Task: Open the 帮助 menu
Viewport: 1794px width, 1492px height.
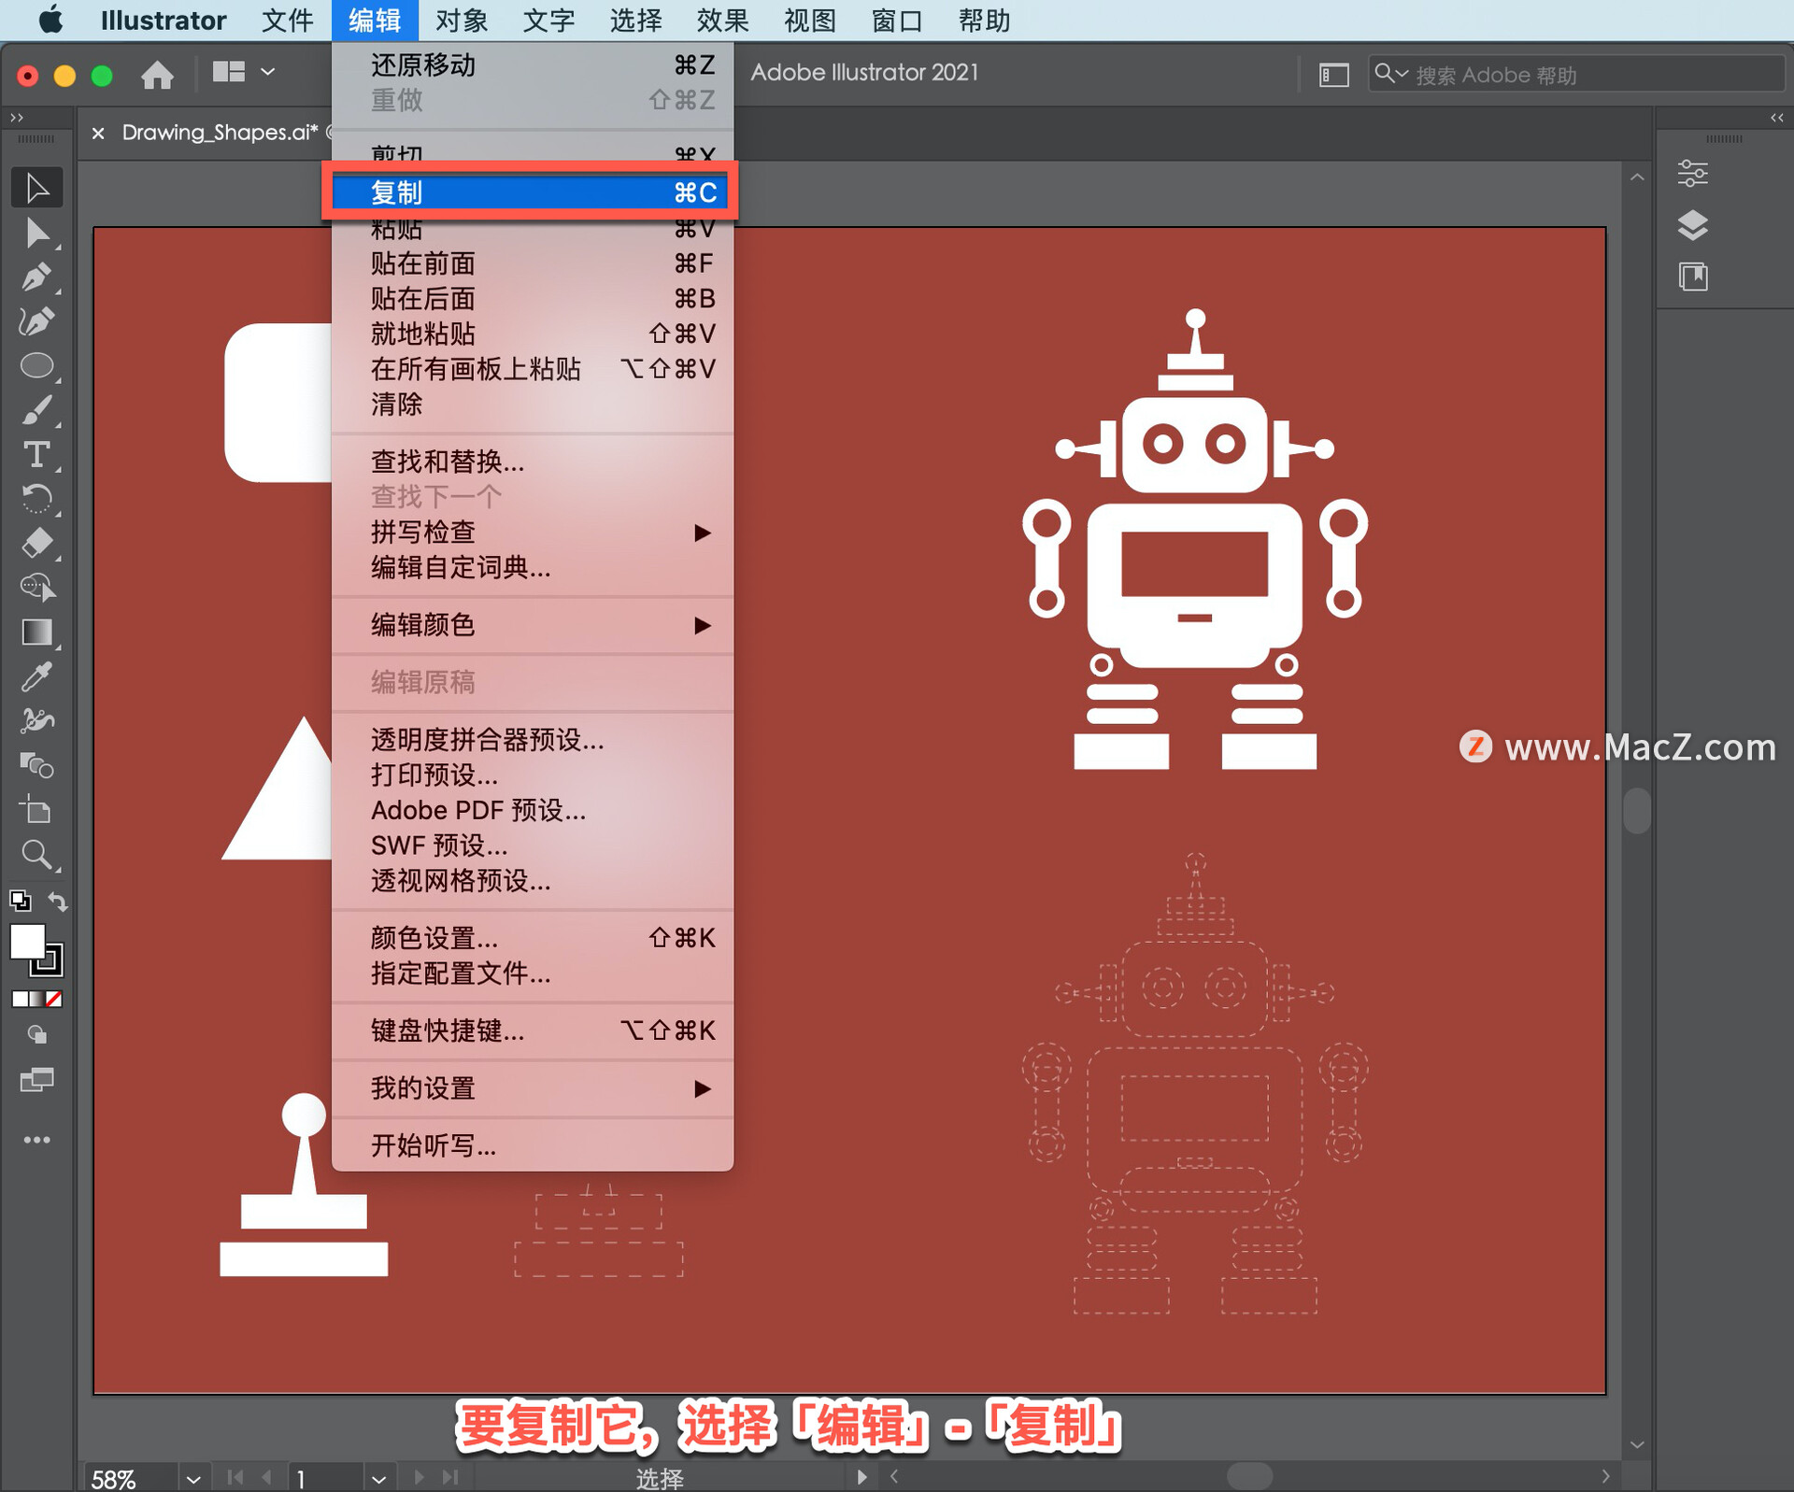Action: 984,20
